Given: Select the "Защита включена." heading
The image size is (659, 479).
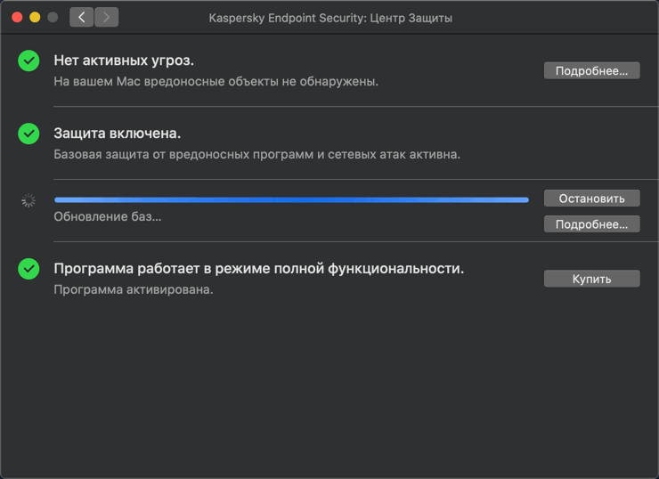Looking at the screenshot, I should pos(118,134).
